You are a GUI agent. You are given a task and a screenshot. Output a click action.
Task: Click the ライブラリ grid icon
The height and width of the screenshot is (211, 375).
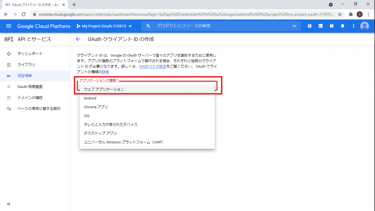tap(8, 65)
